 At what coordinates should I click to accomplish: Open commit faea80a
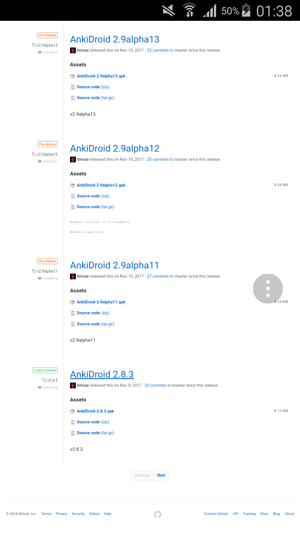(x=50, y=388)
